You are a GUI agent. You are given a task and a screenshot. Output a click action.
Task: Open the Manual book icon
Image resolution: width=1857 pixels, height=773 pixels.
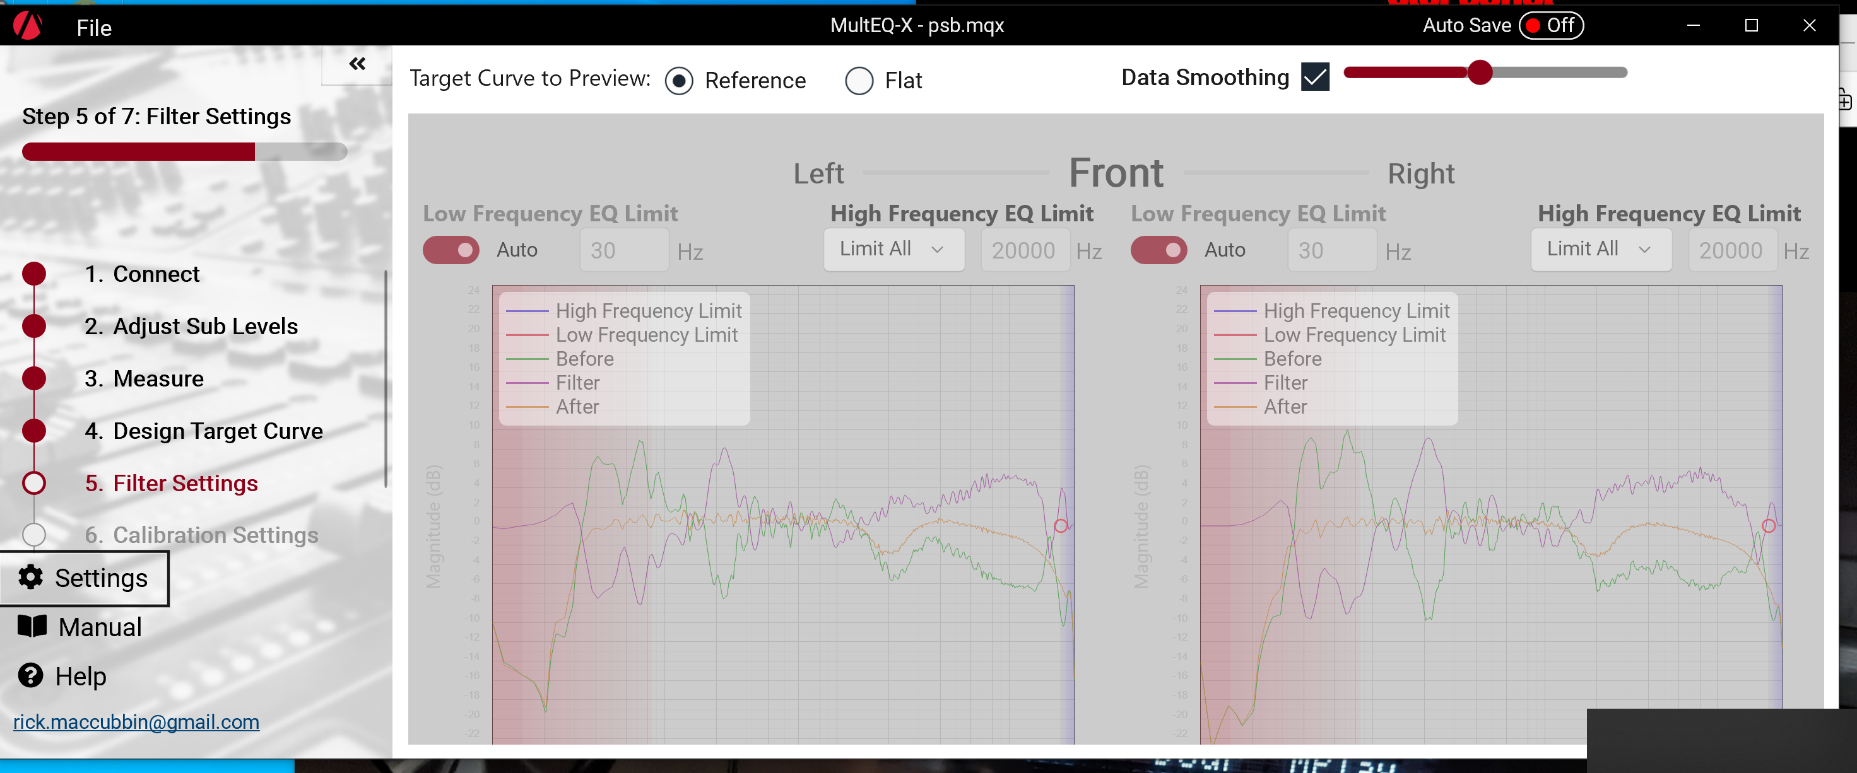coord(32,626)
